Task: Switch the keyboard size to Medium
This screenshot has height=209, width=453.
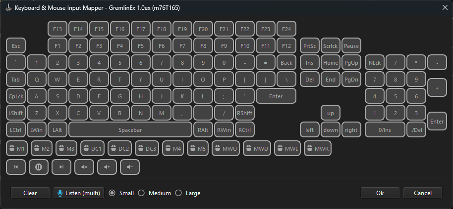Action: 141,193
